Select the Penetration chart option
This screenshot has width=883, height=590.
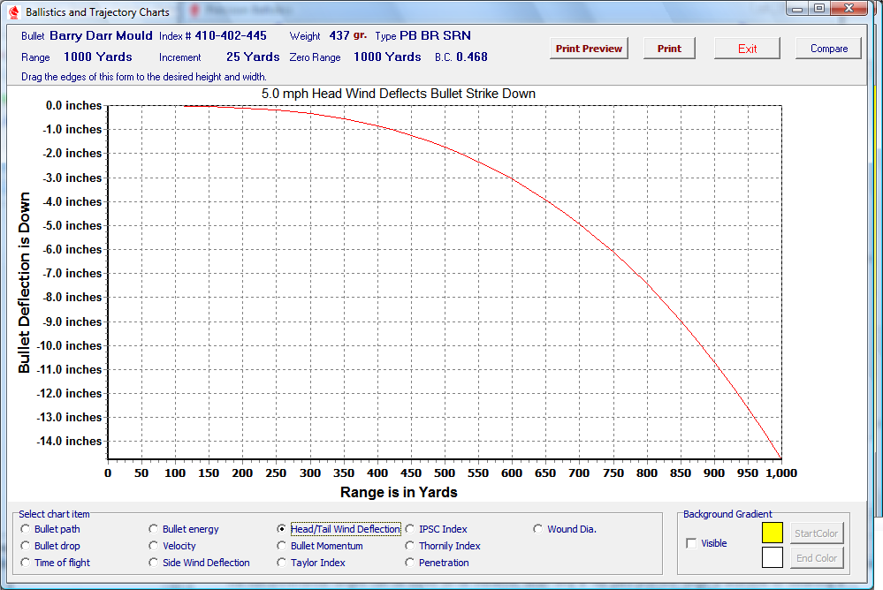410,563
